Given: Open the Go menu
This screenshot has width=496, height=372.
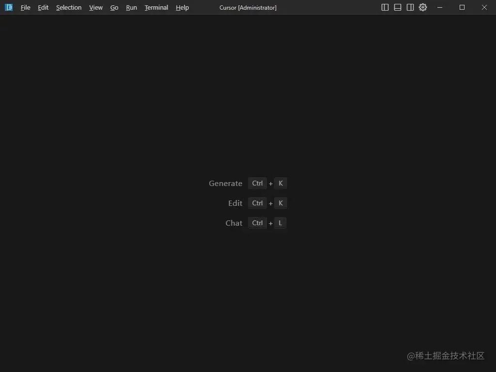Looking at the screenshot, I should coord(114,7).
